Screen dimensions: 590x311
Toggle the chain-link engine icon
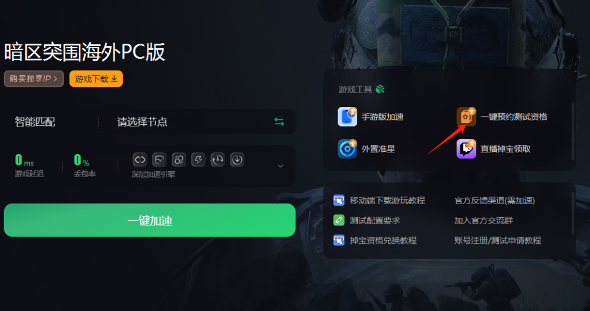pos(139,160)
